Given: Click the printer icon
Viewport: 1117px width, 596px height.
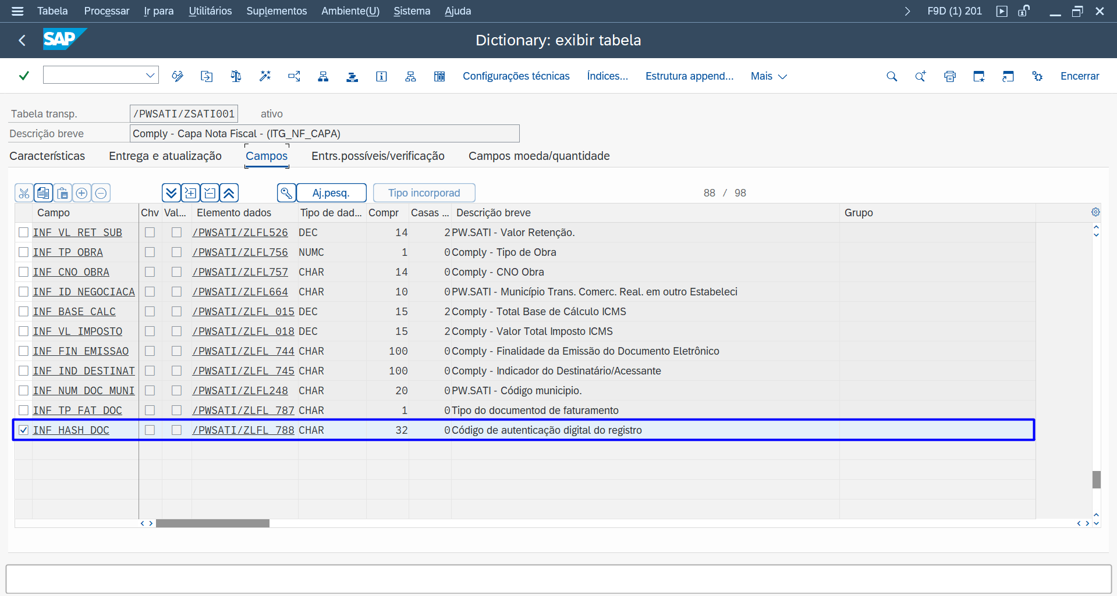Looking at the screenshot, I should (950, 76).
